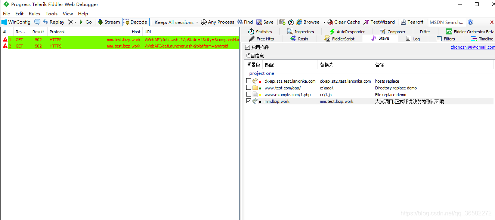Enable the www.example.com/1.php rule checkbox
The width and height of the screenshot is (495, 220).
[249, 94]
